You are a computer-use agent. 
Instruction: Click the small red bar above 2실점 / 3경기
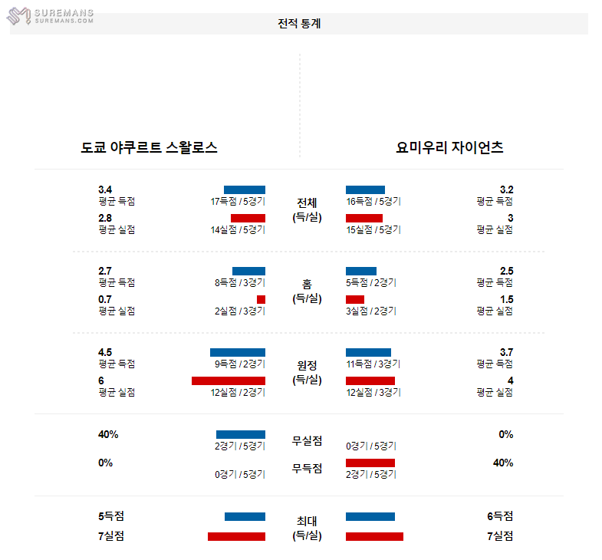click(261, 299)
